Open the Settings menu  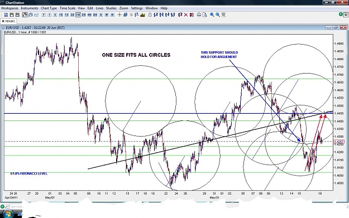tap(137, 8)
